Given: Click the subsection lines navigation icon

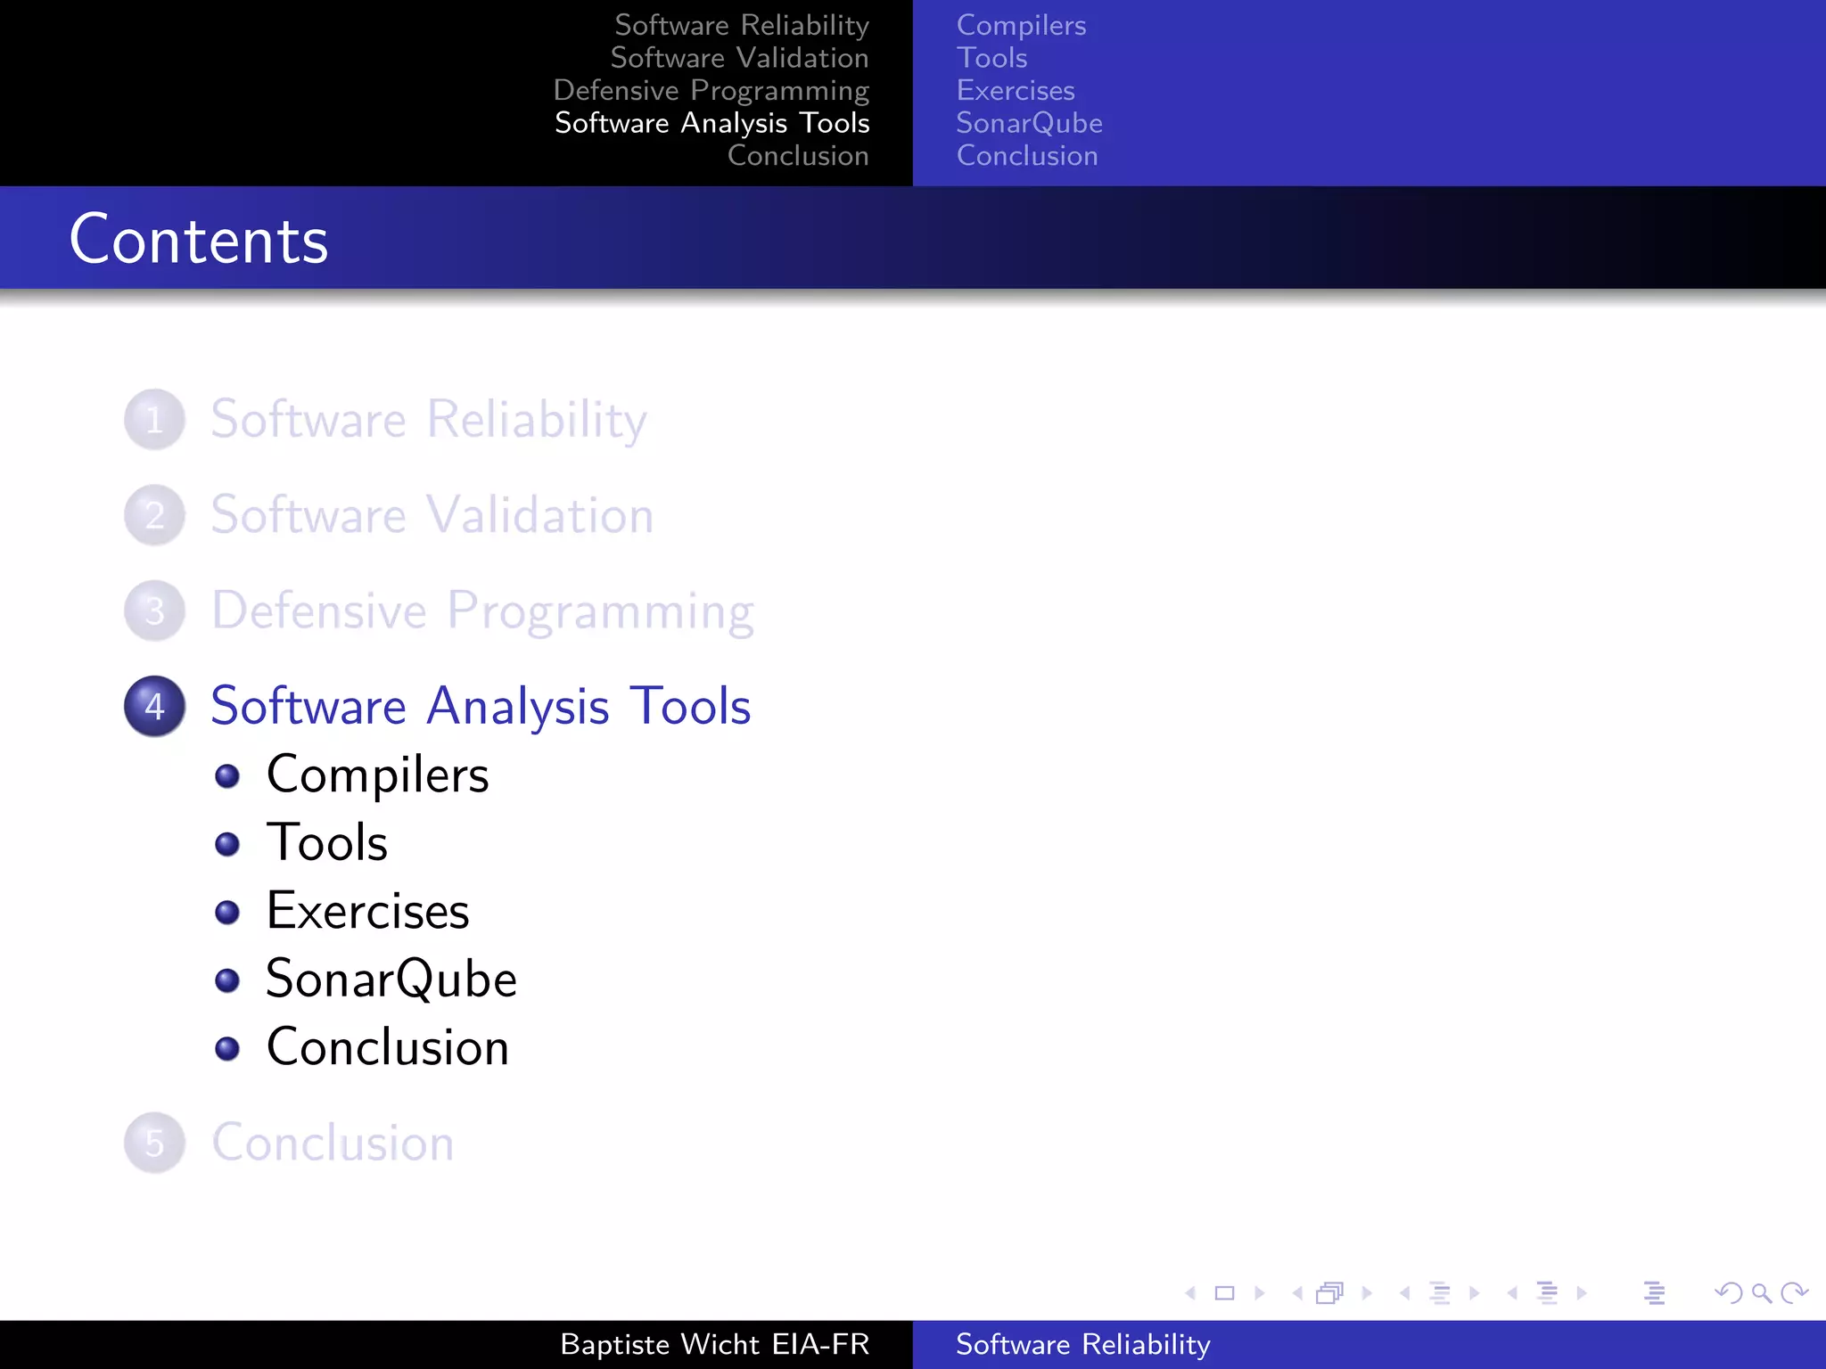Looking at the screenshot, I should (x=1440, y=1293).
